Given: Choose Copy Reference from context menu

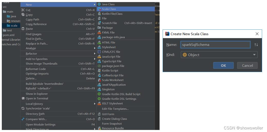Looking at the screenshot, I should coord(58,24).
